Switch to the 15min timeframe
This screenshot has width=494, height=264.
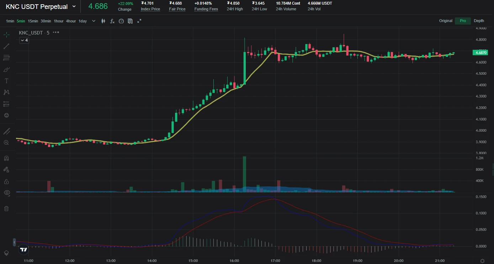[x=33, y=21]
